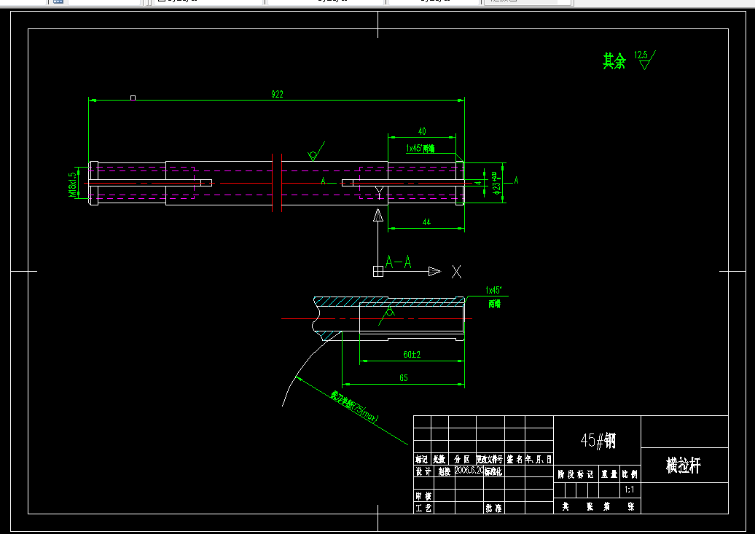Select the Φ23 diameter dimension text
The height and width of the screenshot is (534, 755).
[497, 184]
